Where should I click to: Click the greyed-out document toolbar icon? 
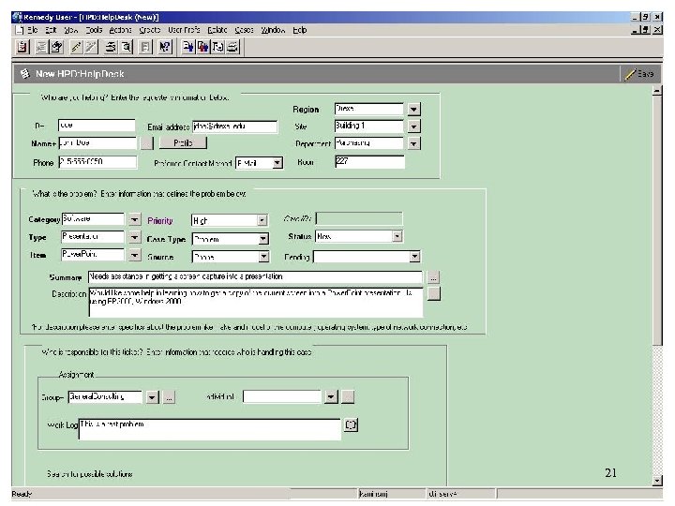pos(145,47)
